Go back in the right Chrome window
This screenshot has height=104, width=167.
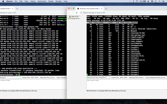69,13
